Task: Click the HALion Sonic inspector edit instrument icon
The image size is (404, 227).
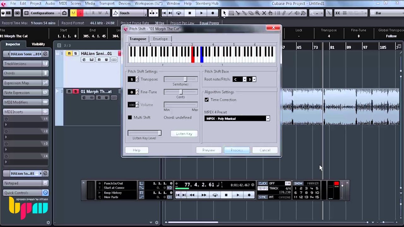Action: (x=45, y=54)
